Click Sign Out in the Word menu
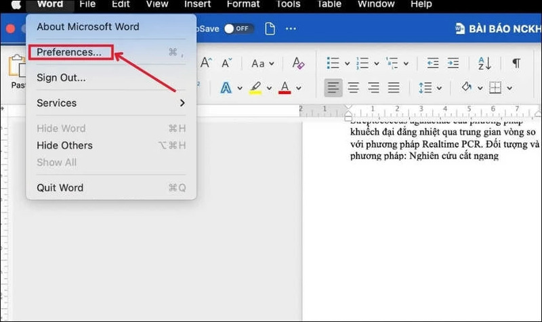Viewport: 542px width, 322px height. tap(61, 77)
